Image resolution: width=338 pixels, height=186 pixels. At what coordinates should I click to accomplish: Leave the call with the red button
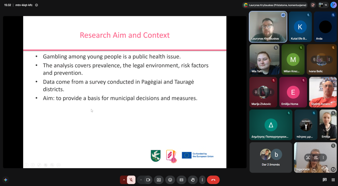coord(213,180)
